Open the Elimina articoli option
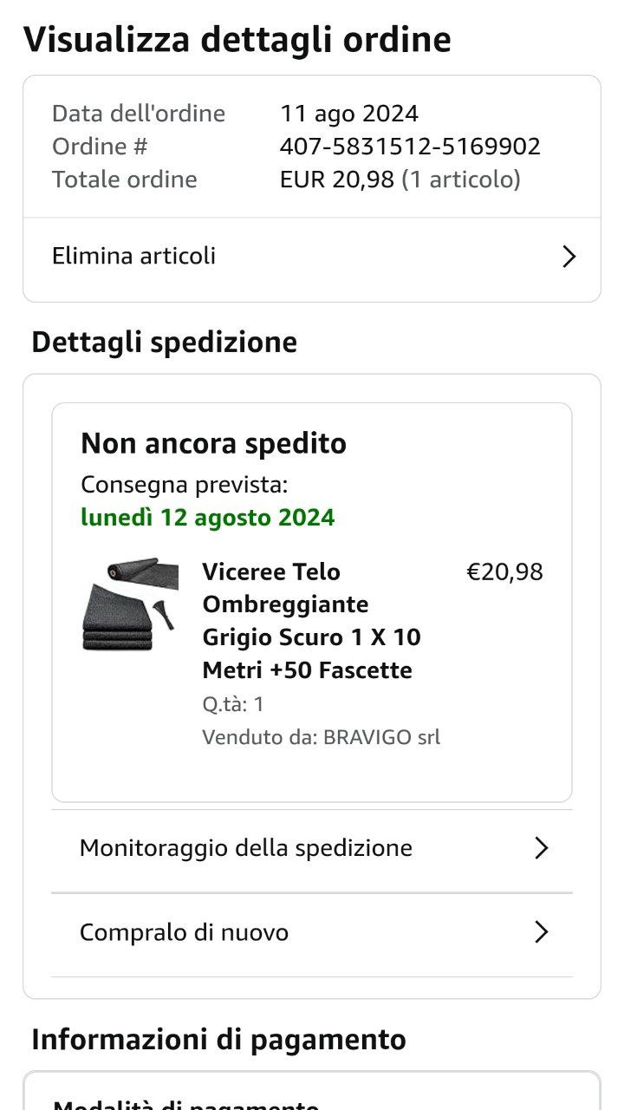This screenshot has height=1110, width=624. pos(134,257)
